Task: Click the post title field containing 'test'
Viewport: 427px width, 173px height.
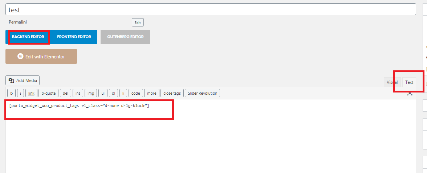Action: coord(211,9)
